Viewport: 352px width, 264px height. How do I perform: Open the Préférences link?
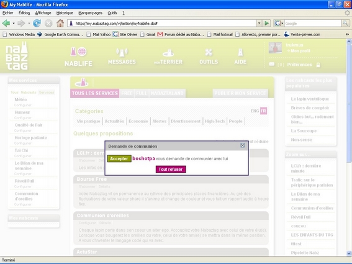click(299, 65)
